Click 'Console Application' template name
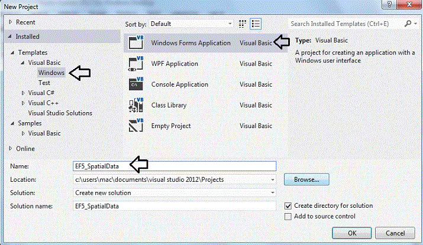423x245 pixels. (x=180, y=84)
